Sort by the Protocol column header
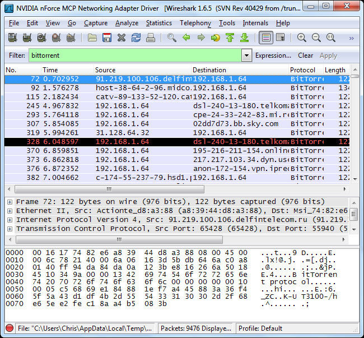The image size is (364, 338). (x=306, y=70)
